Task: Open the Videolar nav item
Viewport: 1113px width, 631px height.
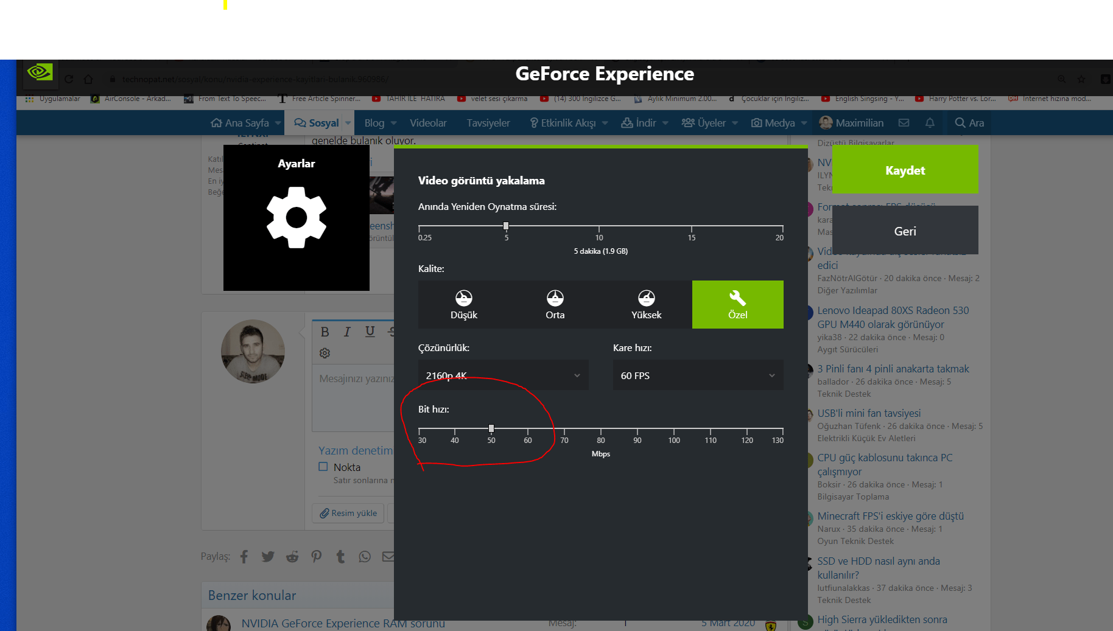Action: (428, 123)
